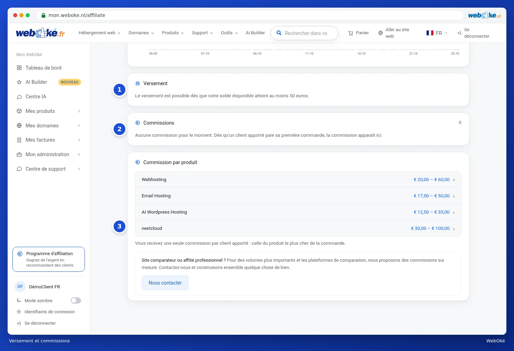Click the Mon administration card icon
Image resolution: width=514 pixels, height=351 pixels.
(x=19, y=154)
